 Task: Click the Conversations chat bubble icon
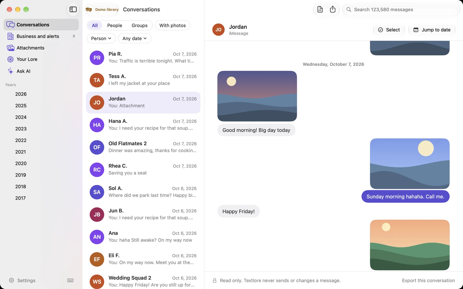pyautogui.click(x=10, y=25)
